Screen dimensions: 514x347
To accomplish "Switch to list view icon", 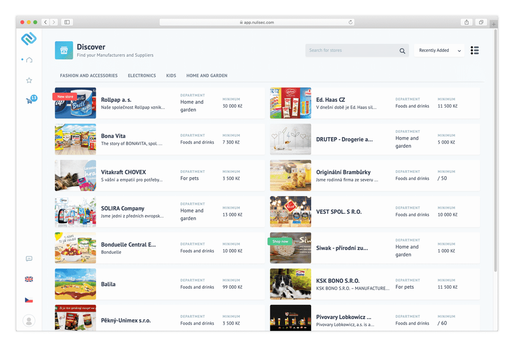I will point(475,50).
